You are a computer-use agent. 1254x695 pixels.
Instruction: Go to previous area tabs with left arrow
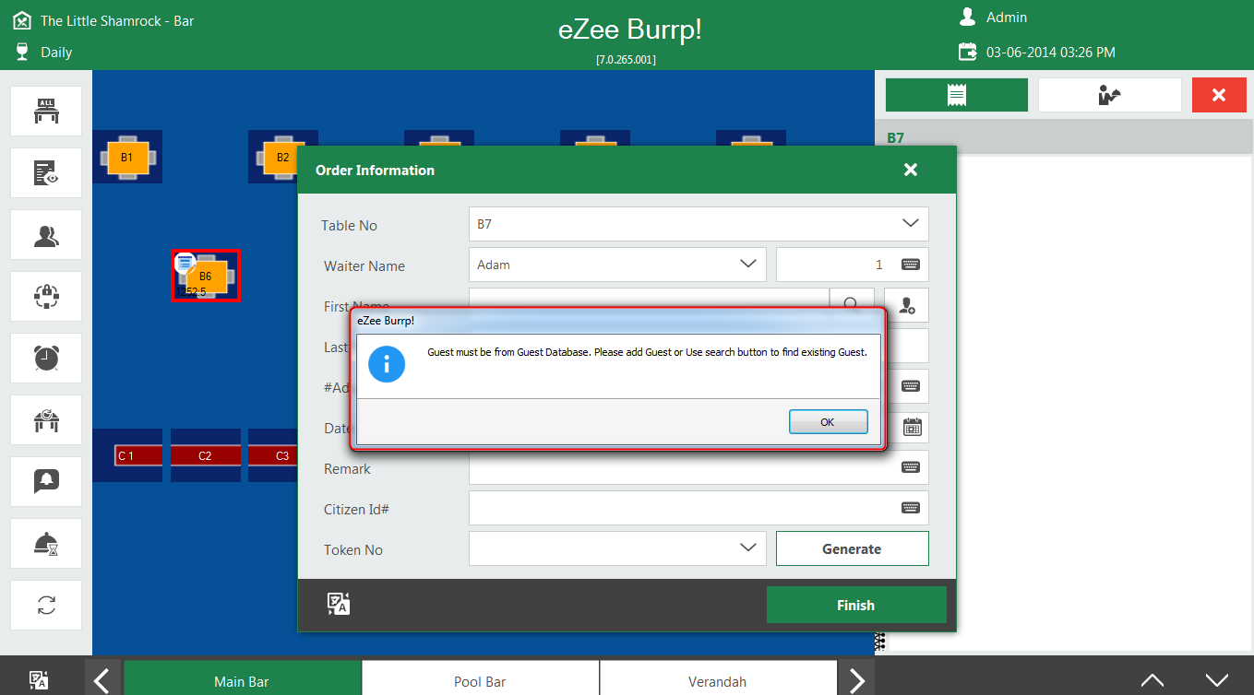[x=102, y=681]
